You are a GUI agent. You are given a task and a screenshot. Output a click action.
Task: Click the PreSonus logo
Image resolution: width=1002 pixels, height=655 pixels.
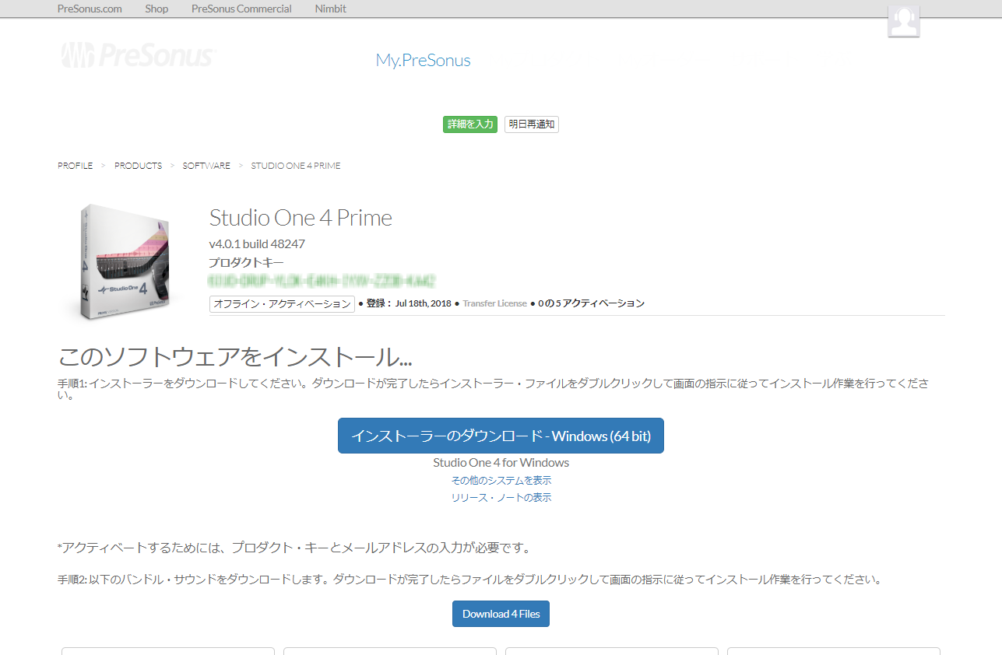(x=138, y=56)
